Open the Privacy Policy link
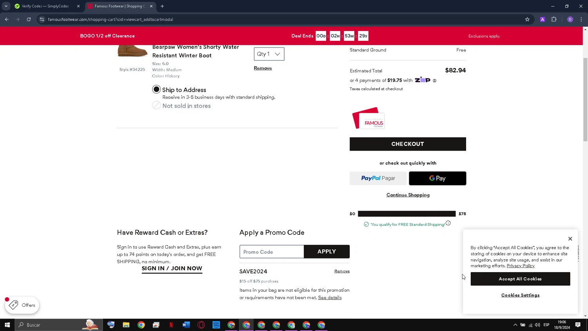Image resolution: width=588 pixels, height=331 pixels. pos(520,266)
